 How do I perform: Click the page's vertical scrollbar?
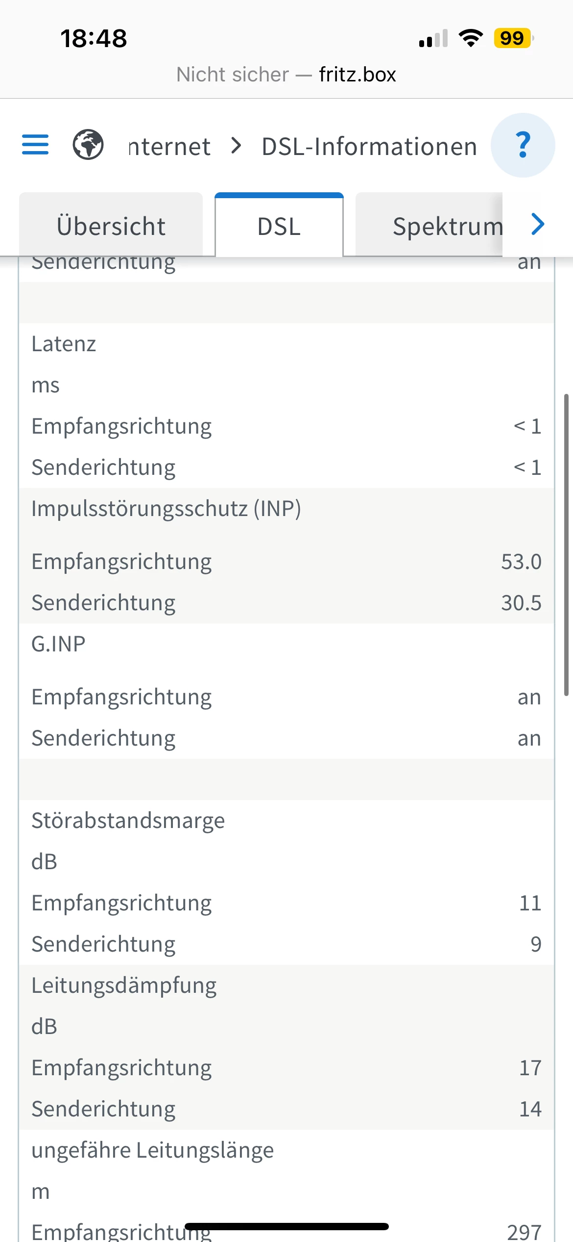click(566, 544)
